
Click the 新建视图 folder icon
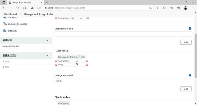click(x=5, y=31)
